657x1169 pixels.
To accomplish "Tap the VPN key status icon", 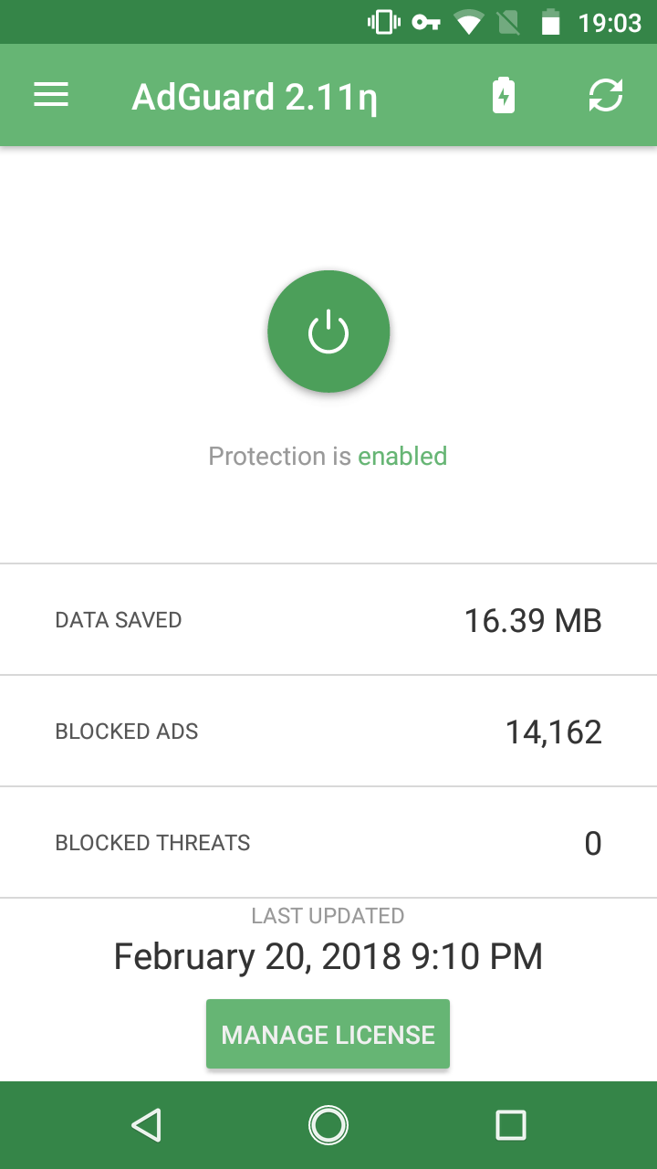I will click(x=425, y=22).
